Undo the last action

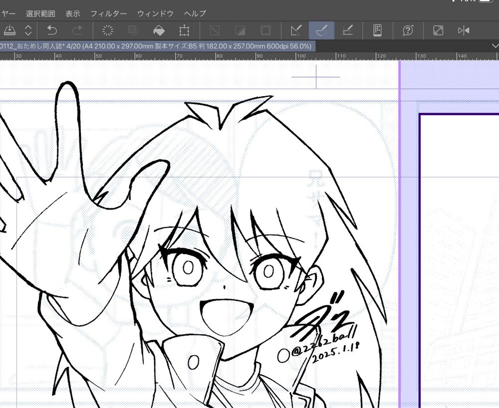point(52,30)
